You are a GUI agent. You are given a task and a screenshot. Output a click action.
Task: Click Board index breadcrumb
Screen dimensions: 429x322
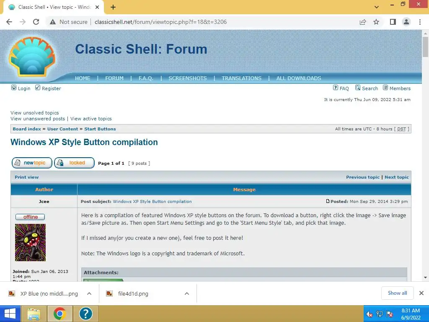point(27,129)
